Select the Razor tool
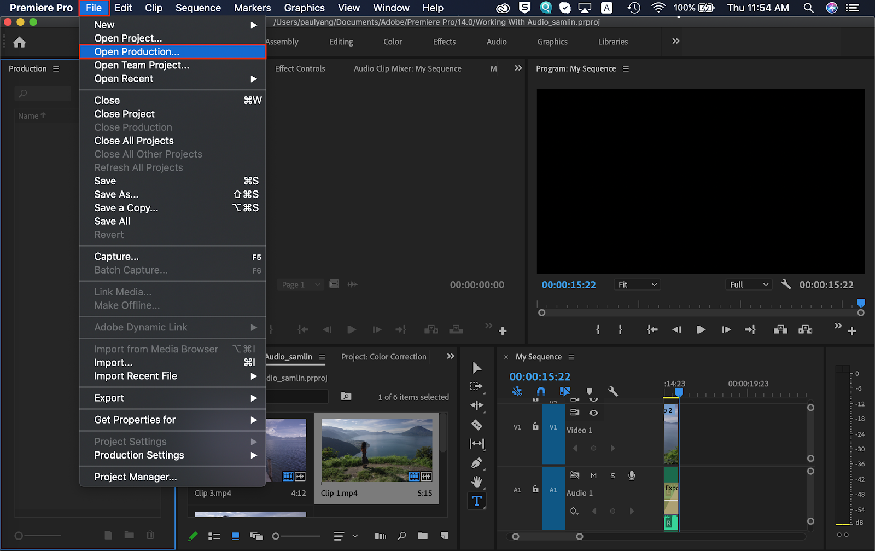The width and height of the screenshot is (875, 551). 477,425
